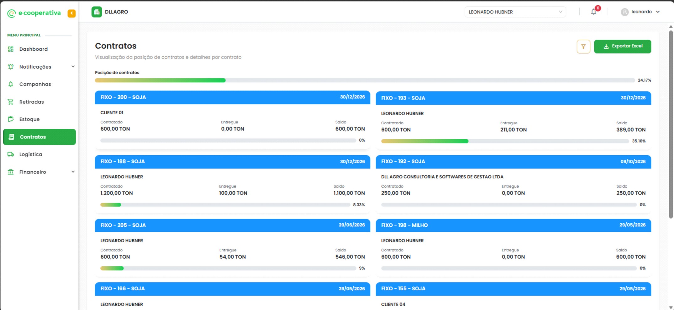This screenshot has width=674, height=310.
Task: Click the Estoque box icon
Action: coord(11,119)
